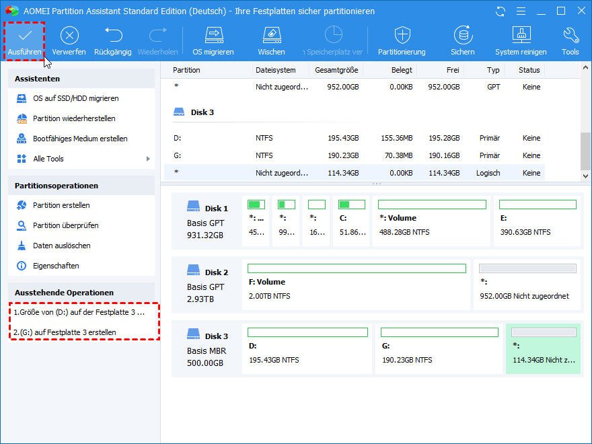
Task: Click the refresh icon in title bar
Action: (x=500, y=11)
